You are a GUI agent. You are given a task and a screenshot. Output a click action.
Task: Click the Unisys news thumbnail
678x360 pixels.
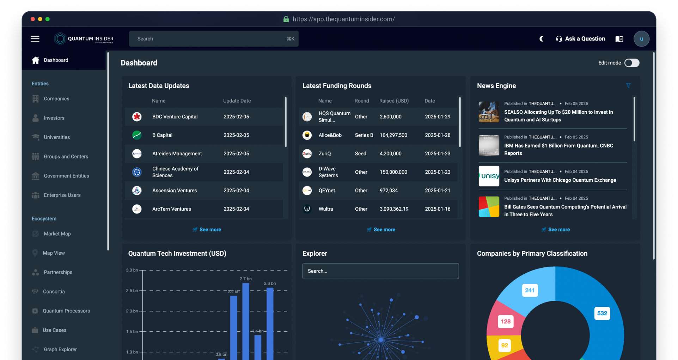coord(489,176)
